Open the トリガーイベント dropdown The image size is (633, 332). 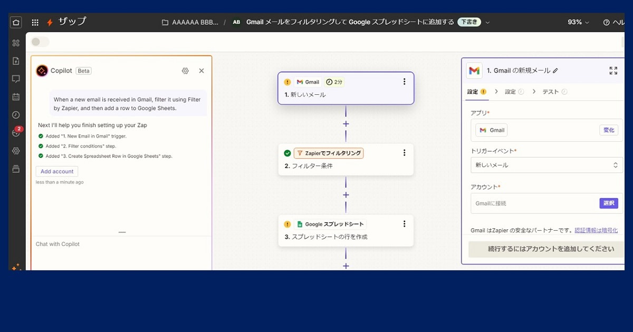coord(546,165)
